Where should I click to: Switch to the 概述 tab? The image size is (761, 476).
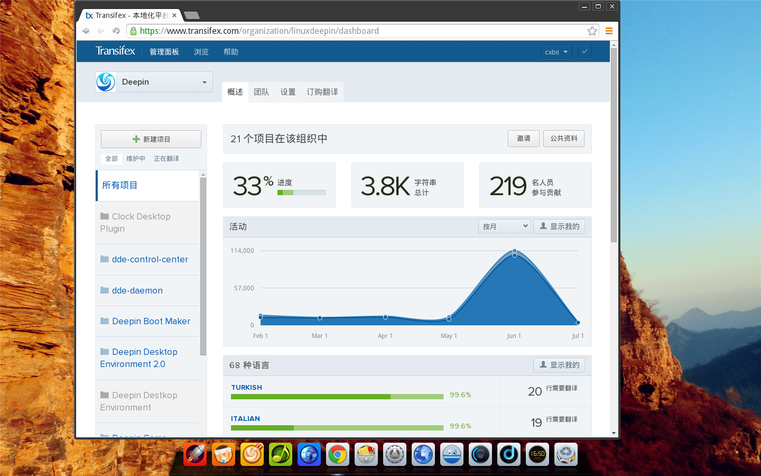(235, 92)
